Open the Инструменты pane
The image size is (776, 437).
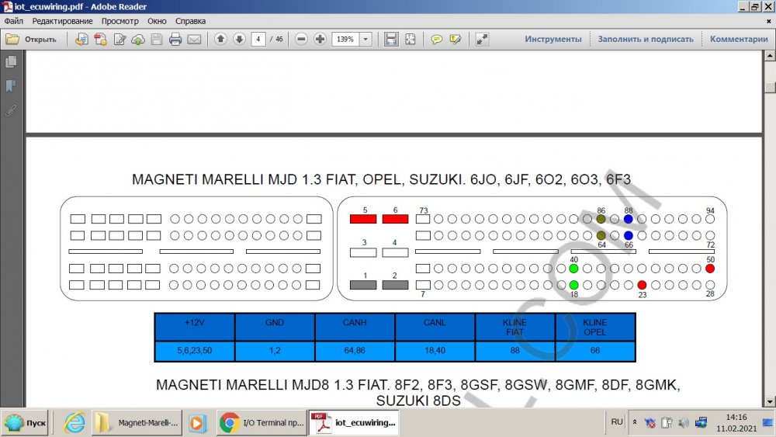pyautogui.click(x=553, y=39)
